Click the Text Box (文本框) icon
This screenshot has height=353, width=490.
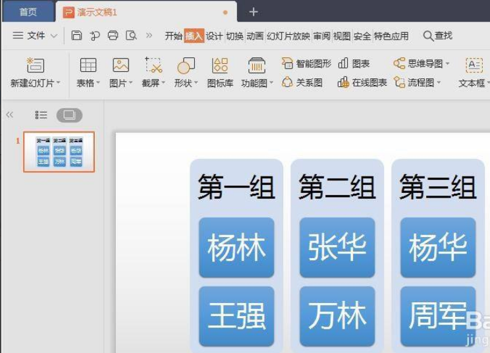474,65
